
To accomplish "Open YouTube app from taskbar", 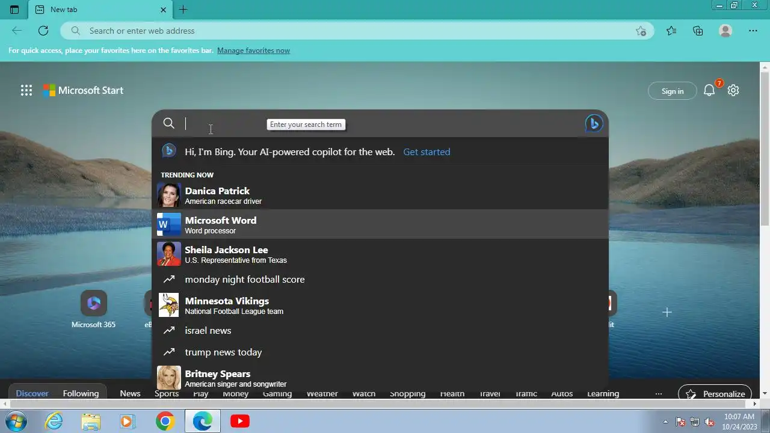I will click(x=239, y=421).
